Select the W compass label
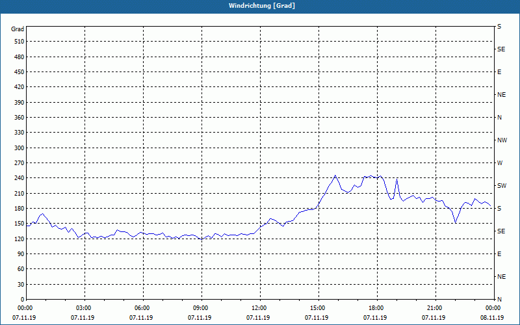 tap(500, 163)
